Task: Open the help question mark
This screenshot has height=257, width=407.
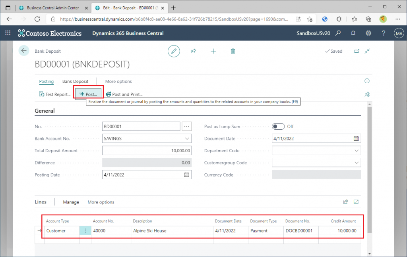Action: point(384,33)
